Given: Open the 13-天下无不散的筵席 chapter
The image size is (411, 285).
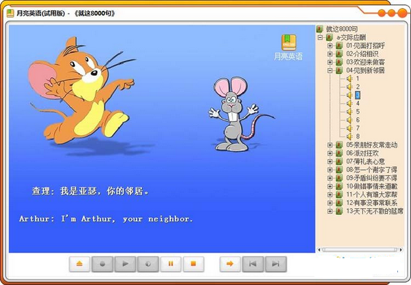Looking at the screenshot, I should pyautogui.click(x=374, y=211).
